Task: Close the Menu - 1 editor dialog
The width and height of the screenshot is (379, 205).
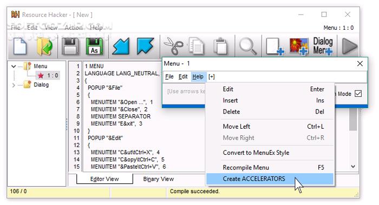Action: coord(360,63)
